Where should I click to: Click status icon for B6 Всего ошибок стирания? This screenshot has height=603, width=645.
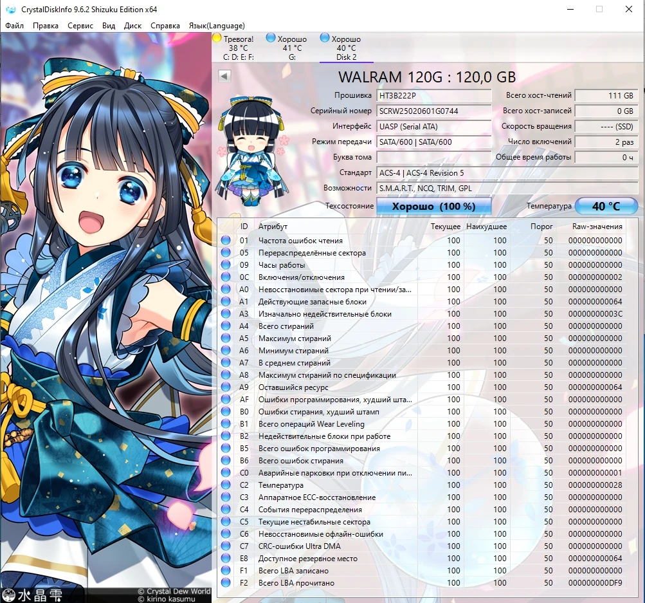tap(226, 461)
